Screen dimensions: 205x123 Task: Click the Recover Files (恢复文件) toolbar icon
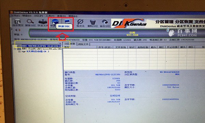pos(43,22)
